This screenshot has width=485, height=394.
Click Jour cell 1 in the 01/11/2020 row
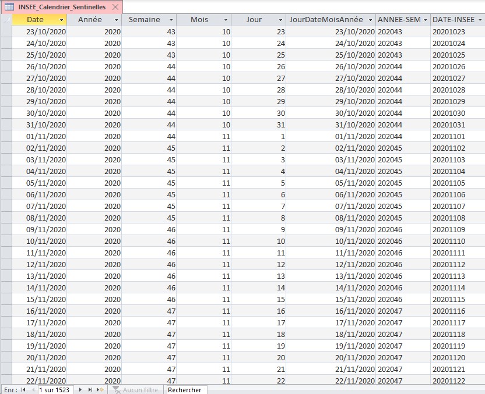[x=258, y=136]
